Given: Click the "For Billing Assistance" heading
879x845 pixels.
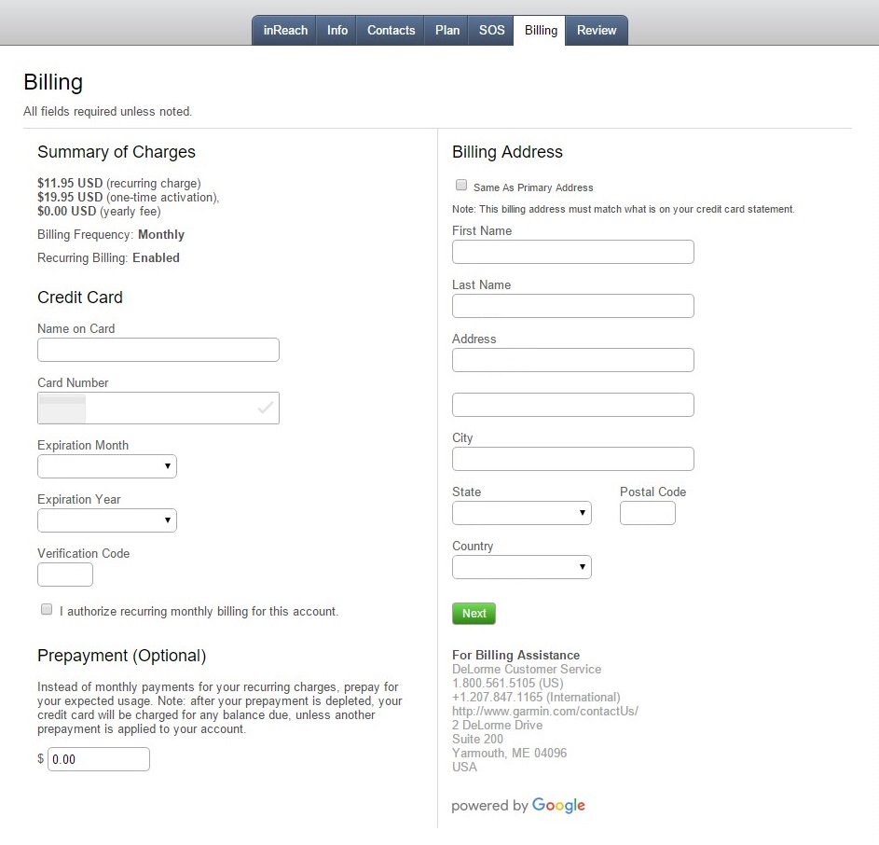Looking at the screenshot, I should coord(515,655).
